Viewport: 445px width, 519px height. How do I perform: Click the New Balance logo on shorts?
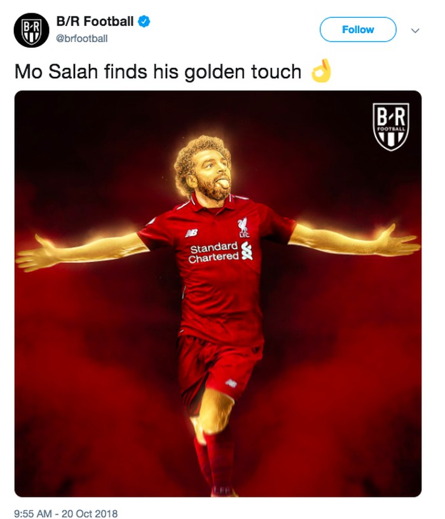click(231, 384)
